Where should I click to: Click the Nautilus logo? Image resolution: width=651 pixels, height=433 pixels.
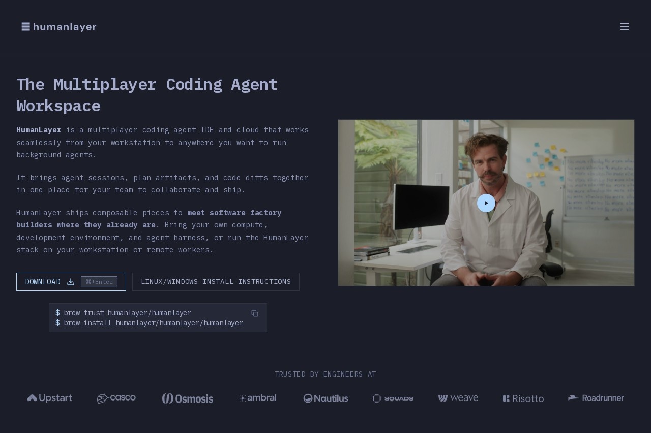click(326, 398)
